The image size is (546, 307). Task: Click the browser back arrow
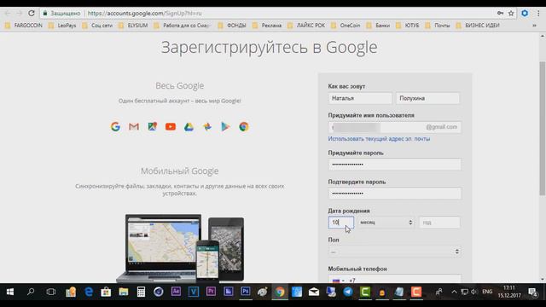pyautogui.click(x=8, y=14)
